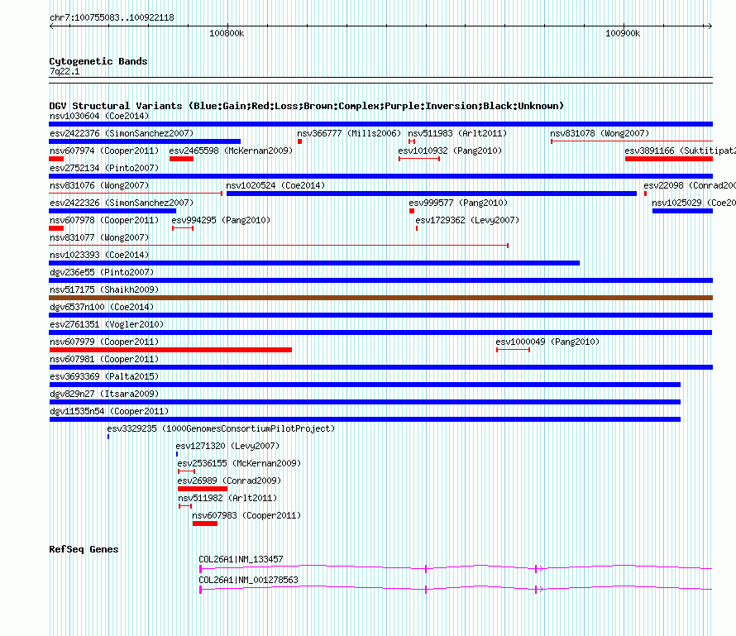736x636 pixels.
Task: Select the nsv1025029 blue gain bar
Action: click(682, 211)
